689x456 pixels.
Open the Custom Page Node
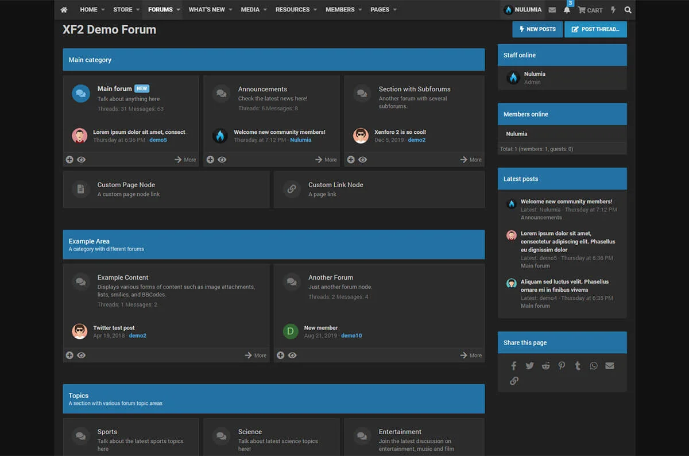pyautogui.click(x=126, y=185)
